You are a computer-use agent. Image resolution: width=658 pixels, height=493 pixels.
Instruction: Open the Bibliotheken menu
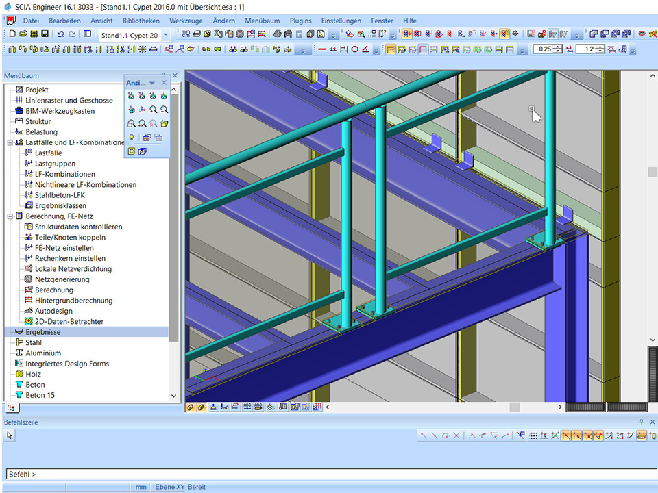[141, 21]
